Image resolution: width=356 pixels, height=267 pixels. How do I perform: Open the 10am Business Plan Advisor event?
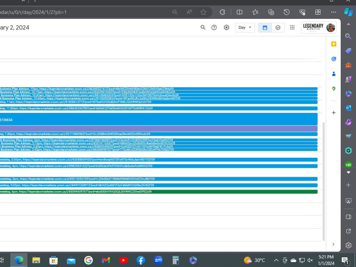pyautogui.click(x=158, y=89)
